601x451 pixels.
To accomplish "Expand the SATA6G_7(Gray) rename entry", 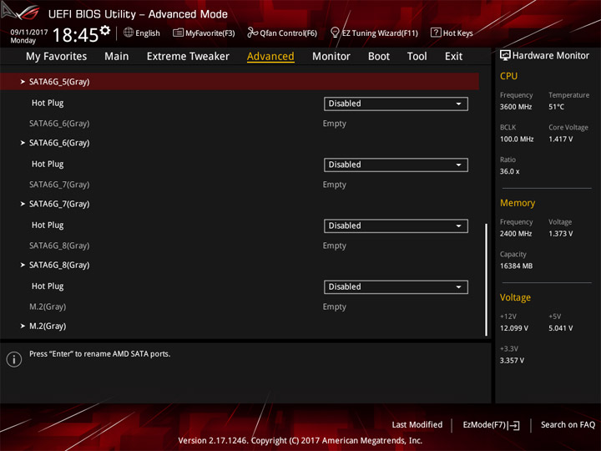I will (59, 204).
